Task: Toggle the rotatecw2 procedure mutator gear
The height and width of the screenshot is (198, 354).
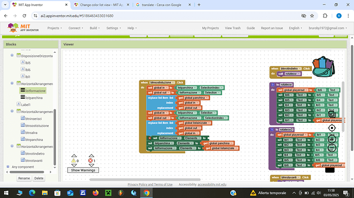Action: click(272, 129)
